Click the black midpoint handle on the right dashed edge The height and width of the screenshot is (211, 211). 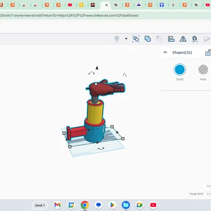pos(117,132)
